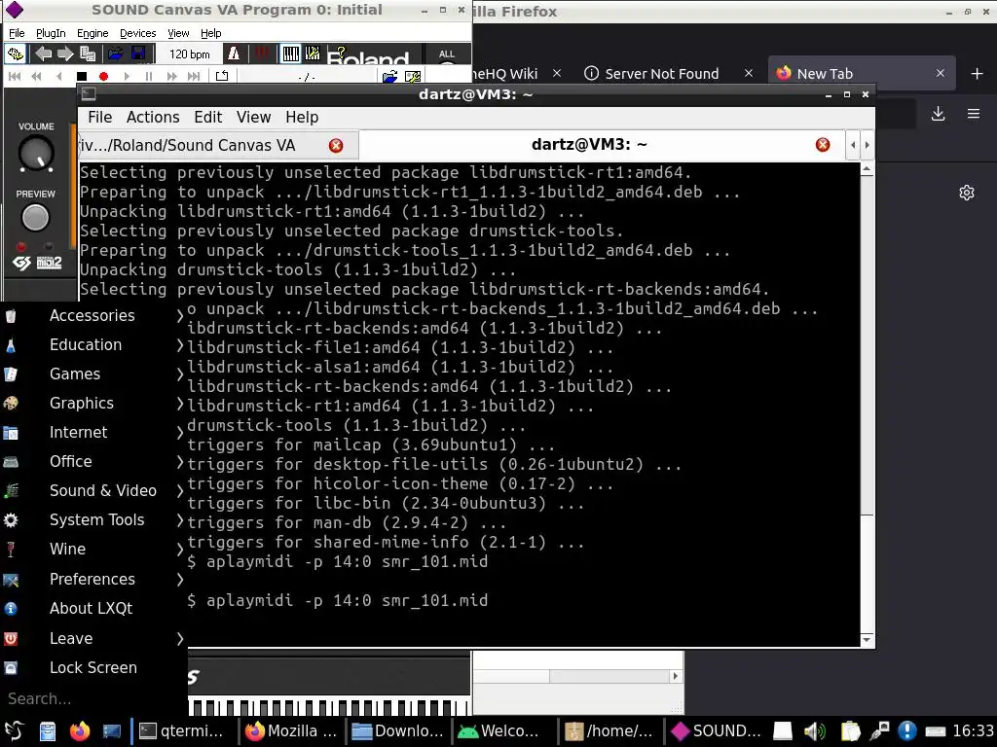Expand the Education submenu
This screenshot has height=747, width=997.
pyautogui.click(x=93, y=345)
